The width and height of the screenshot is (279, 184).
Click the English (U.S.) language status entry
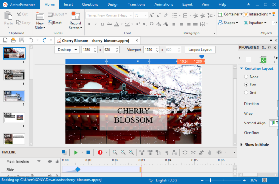(x=166, y=180)
